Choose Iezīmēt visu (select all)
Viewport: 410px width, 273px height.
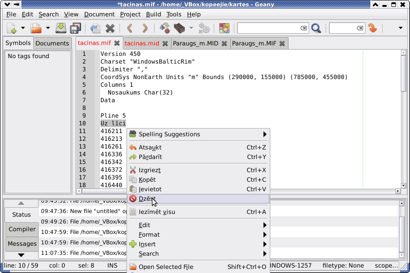click(198, 212)
